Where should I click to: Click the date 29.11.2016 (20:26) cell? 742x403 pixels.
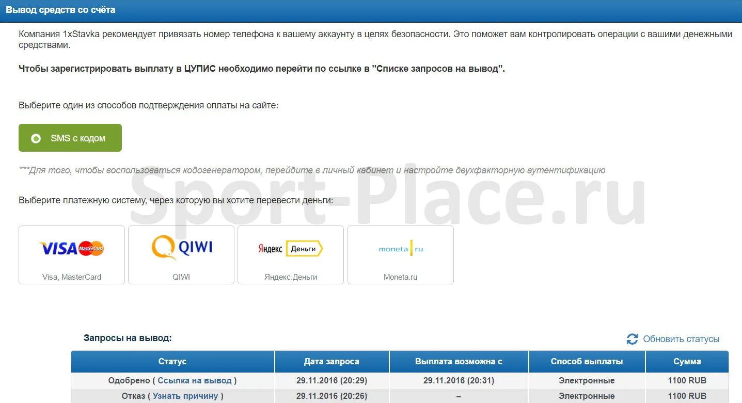[x=331, y=396]
